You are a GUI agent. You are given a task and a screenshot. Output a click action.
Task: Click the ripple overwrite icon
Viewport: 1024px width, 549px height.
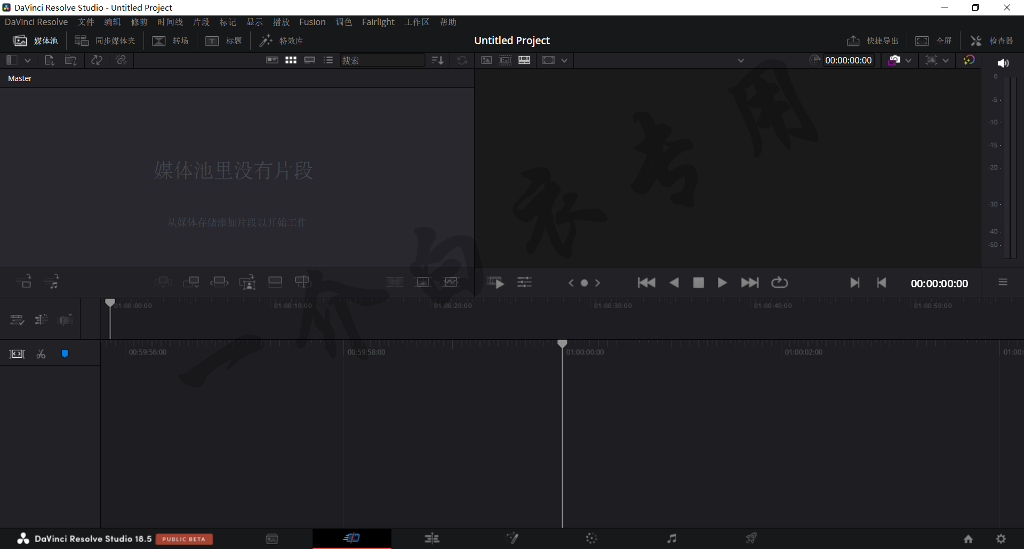pyautogui.click(x=219, y=282)
